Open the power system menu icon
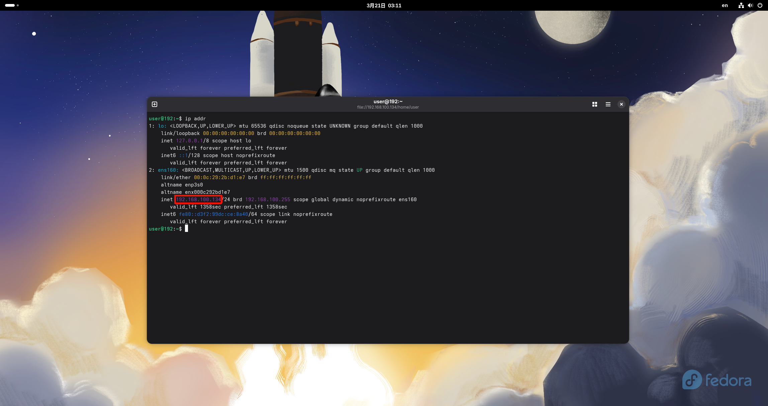768x406 pixels. click(760, 5)
